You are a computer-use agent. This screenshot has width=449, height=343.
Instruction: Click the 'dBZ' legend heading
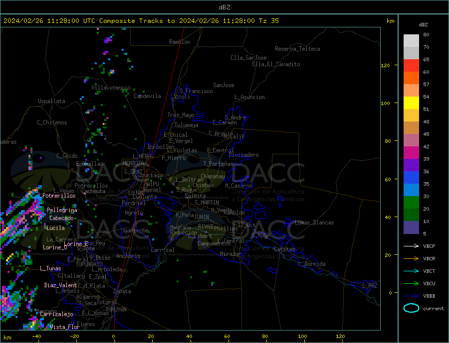(x=423, y=25)
